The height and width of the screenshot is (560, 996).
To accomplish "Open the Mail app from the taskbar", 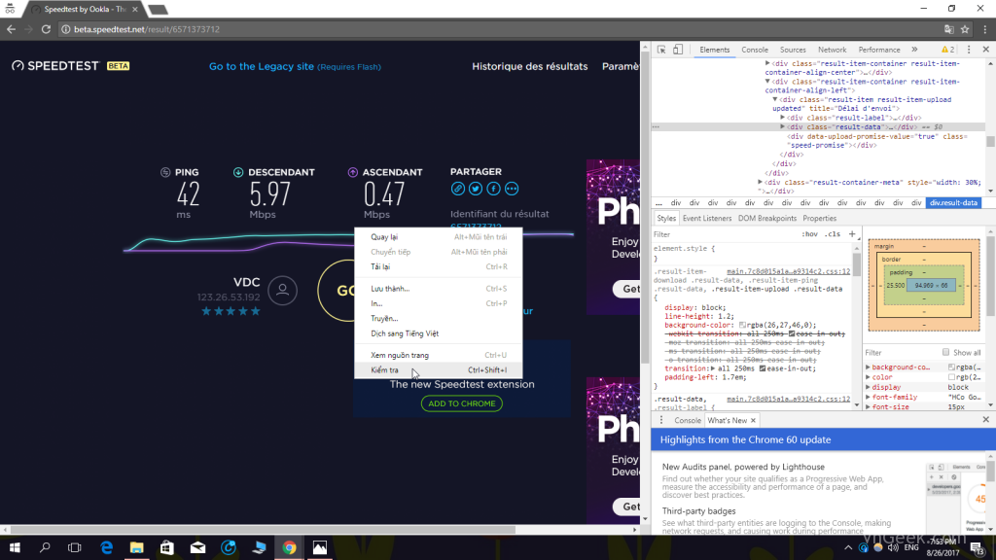I will click(x=197, y=547).
